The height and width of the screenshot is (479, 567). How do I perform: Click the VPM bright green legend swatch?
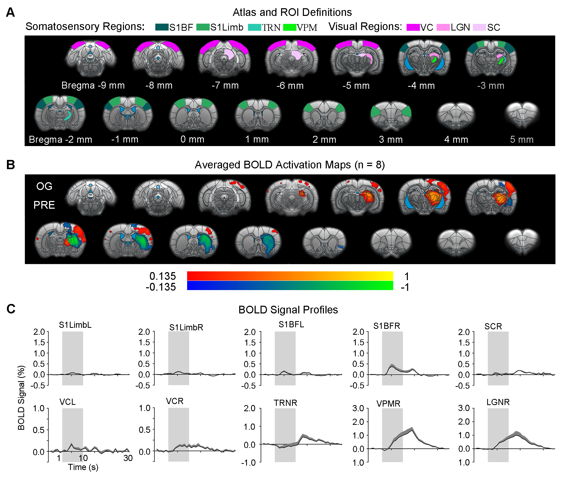pos(290,27)
